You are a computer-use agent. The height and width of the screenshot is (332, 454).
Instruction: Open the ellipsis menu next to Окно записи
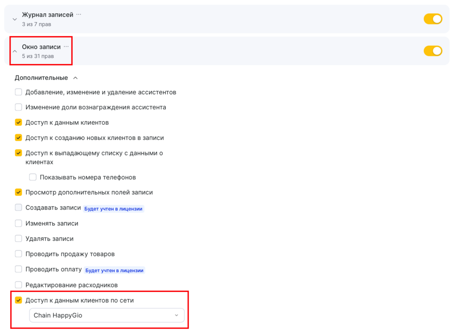(66, 47)
